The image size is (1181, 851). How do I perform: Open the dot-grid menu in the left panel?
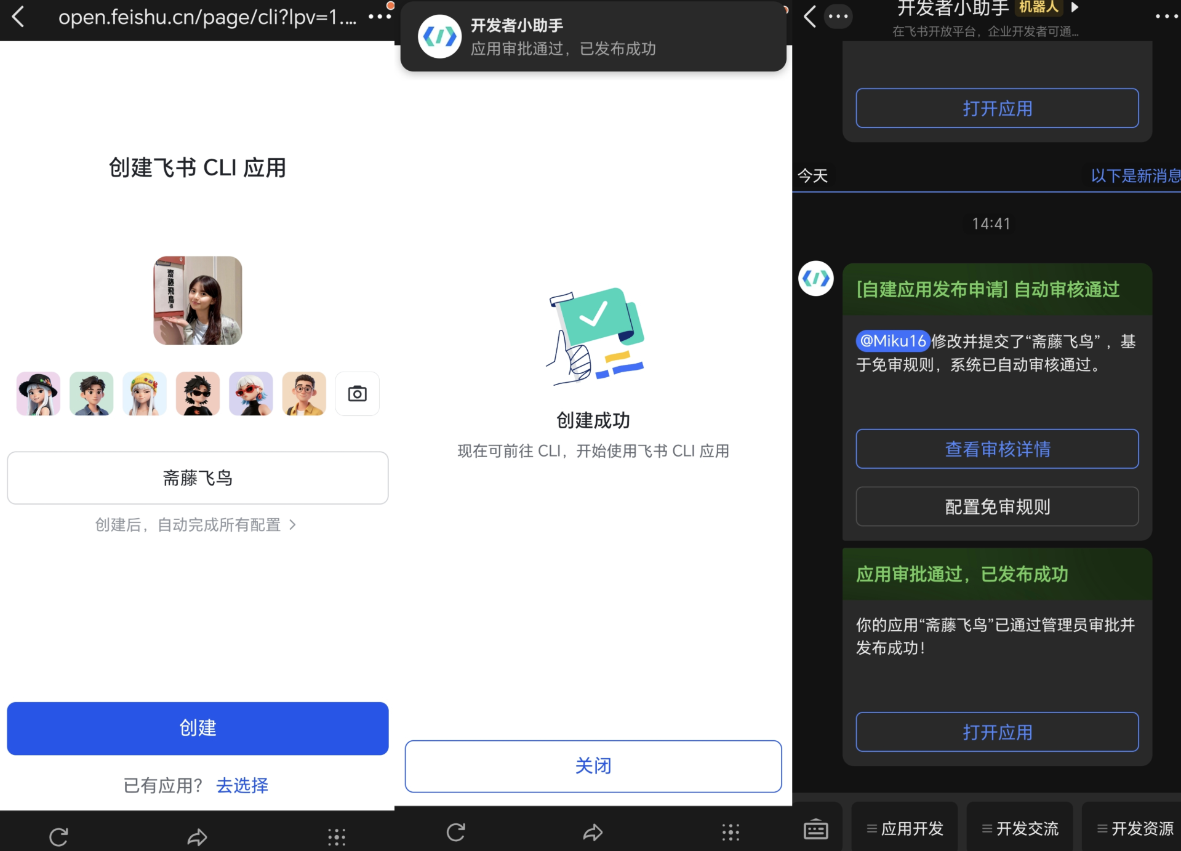click(337, 837)
